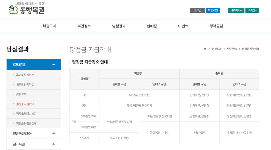
Task: Click 당첨금 지급안내 in the breadcrumb
Action: pyautogui.click(x=251, y=49)
